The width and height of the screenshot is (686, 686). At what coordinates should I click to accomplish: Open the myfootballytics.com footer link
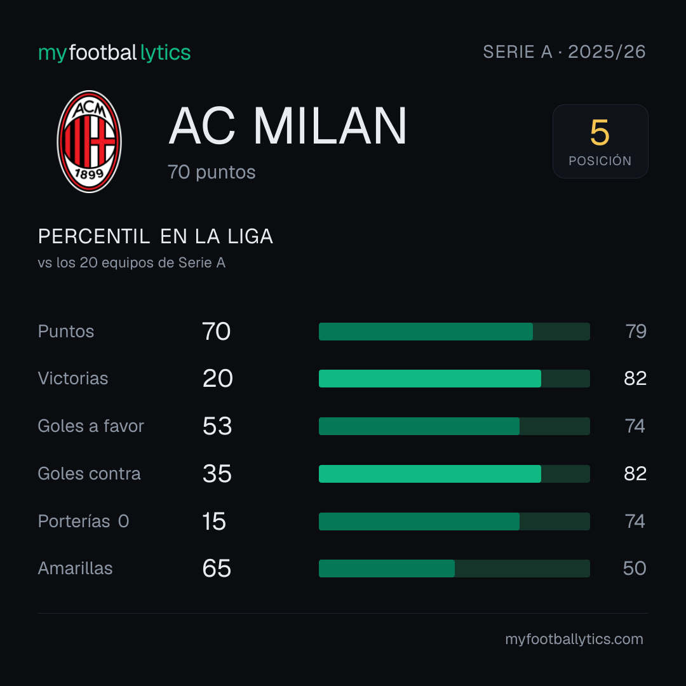pyautogui.click(x=574, y=639)
